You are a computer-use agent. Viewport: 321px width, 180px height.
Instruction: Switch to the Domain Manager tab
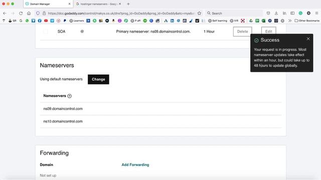(48, 4)
